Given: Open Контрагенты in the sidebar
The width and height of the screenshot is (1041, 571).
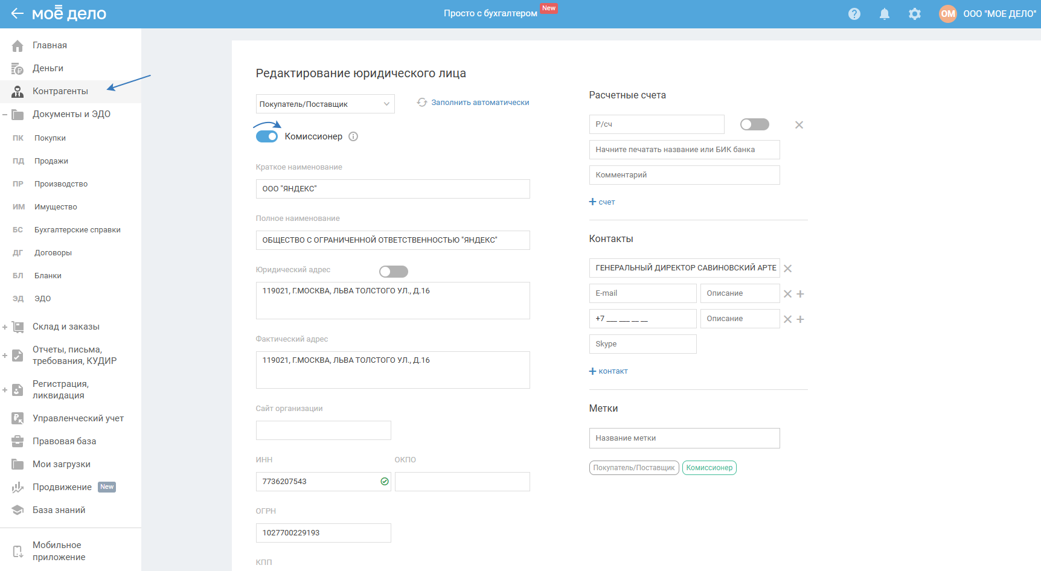Looking at the screenshot, I should click(x=60, y=91).
